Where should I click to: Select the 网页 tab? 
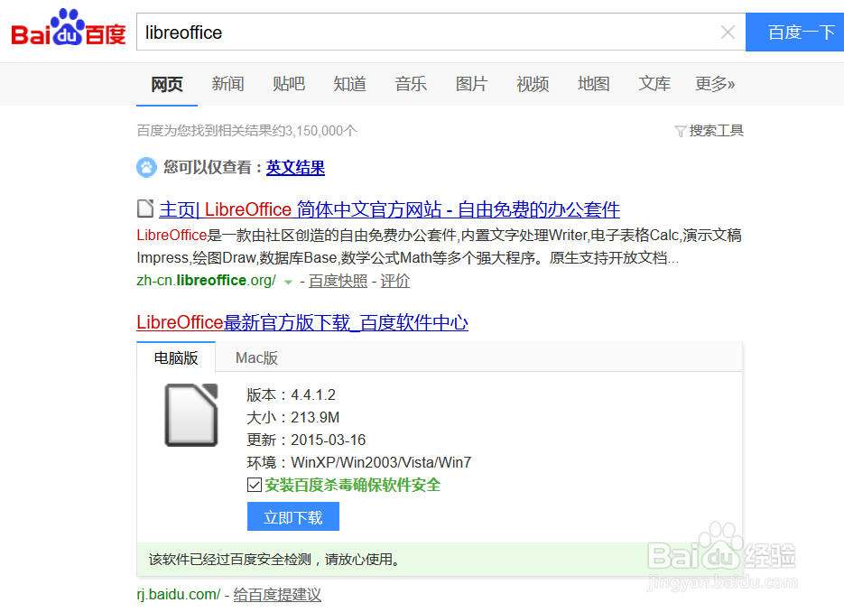click(167, 84)
